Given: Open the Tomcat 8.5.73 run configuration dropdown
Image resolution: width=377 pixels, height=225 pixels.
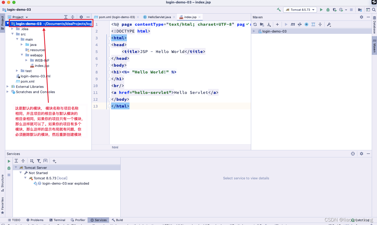Looking at the screenshot, I should coord(300,10).
